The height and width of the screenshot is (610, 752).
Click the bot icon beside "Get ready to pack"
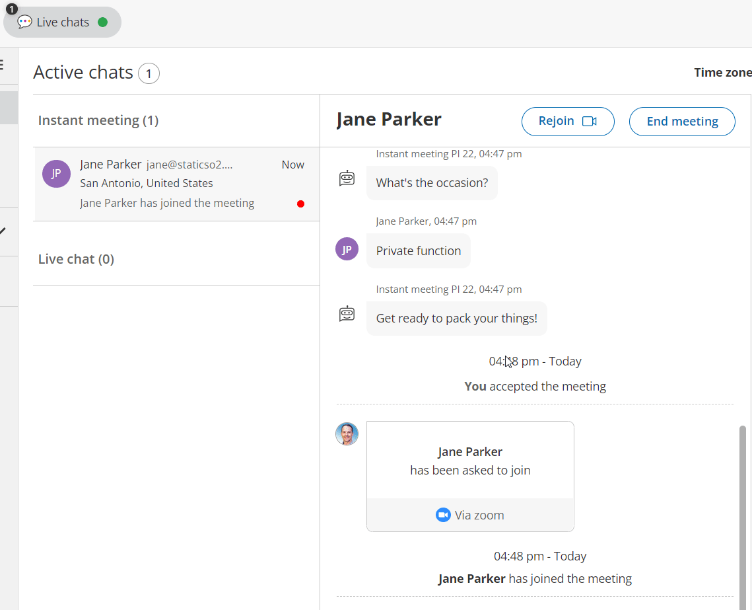[x=347, y=314]
